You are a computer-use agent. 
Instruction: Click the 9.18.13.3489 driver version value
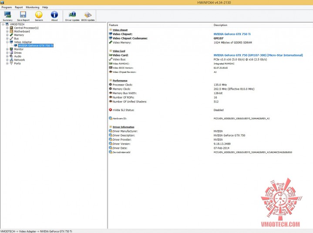point(222,144)
